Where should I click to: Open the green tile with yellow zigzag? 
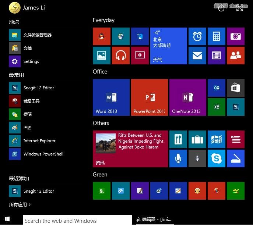pyautogui.click(x=236, y=191)
